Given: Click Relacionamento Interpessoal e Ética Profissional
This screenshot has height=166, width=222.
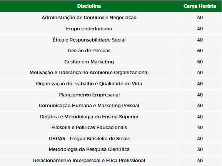Looking at the screenshot, I should click(x=89, y=161).
